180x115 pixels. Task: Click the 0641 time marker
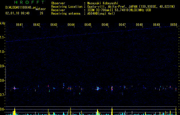click(x=19, y=25)
